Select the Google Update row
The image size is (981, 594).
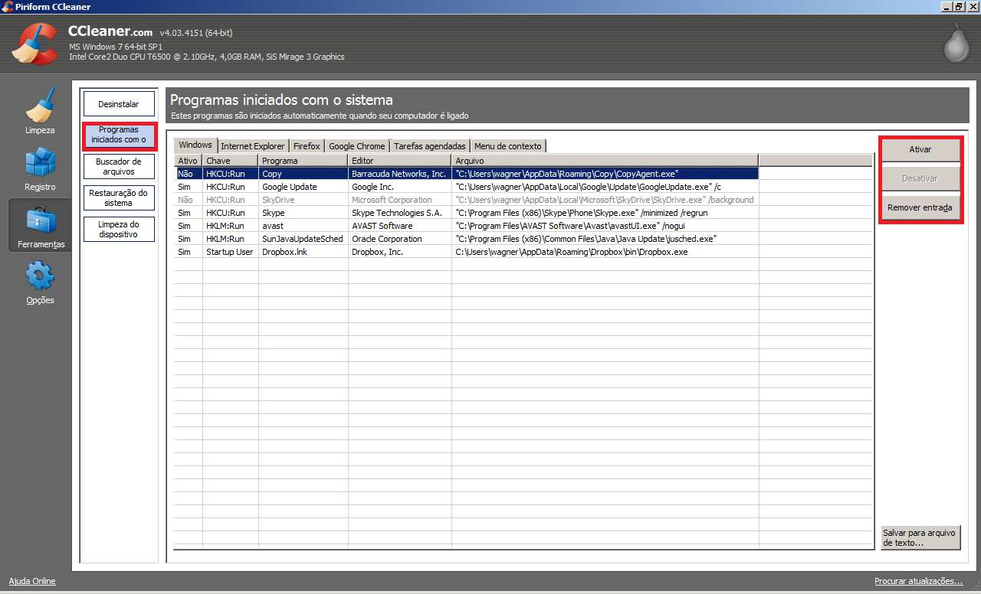[x=467, y=187]
